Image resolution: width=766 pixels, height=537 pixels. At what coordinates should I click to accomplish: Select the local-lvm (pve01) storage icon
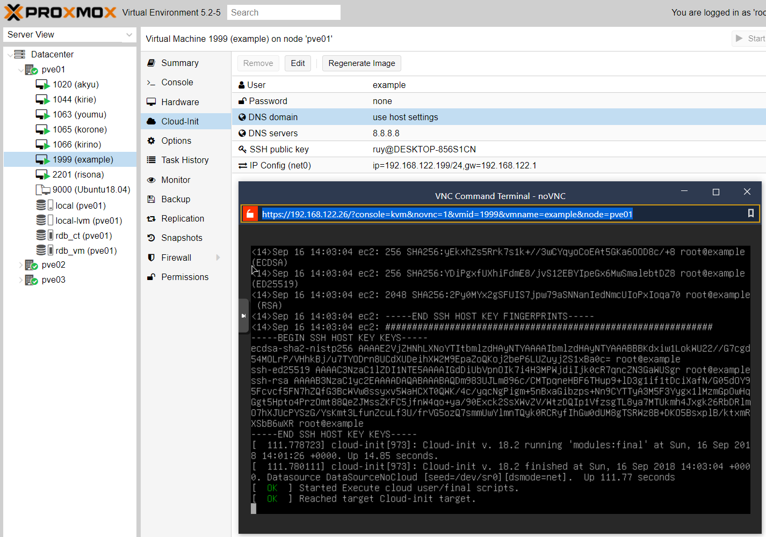point(41,220)
